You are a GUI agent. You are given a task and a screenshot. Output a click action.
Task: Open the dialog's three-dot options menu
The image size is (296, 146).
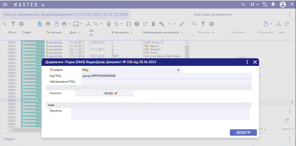247,62
